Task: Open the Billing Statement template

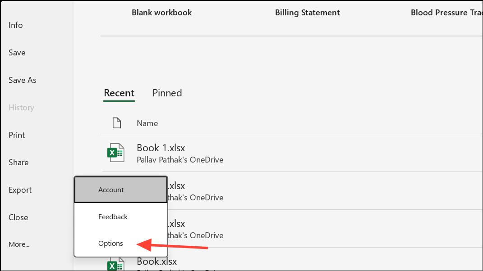Action: click(307, 12)
